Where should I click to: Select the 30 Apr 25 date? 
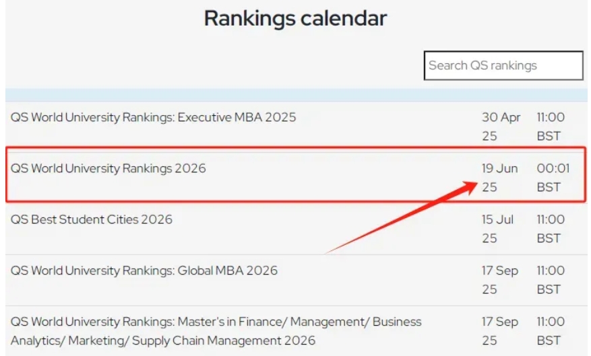(501, 127)
